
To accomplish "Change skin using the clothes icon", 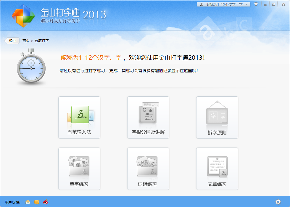I will (x=256, y=4).
